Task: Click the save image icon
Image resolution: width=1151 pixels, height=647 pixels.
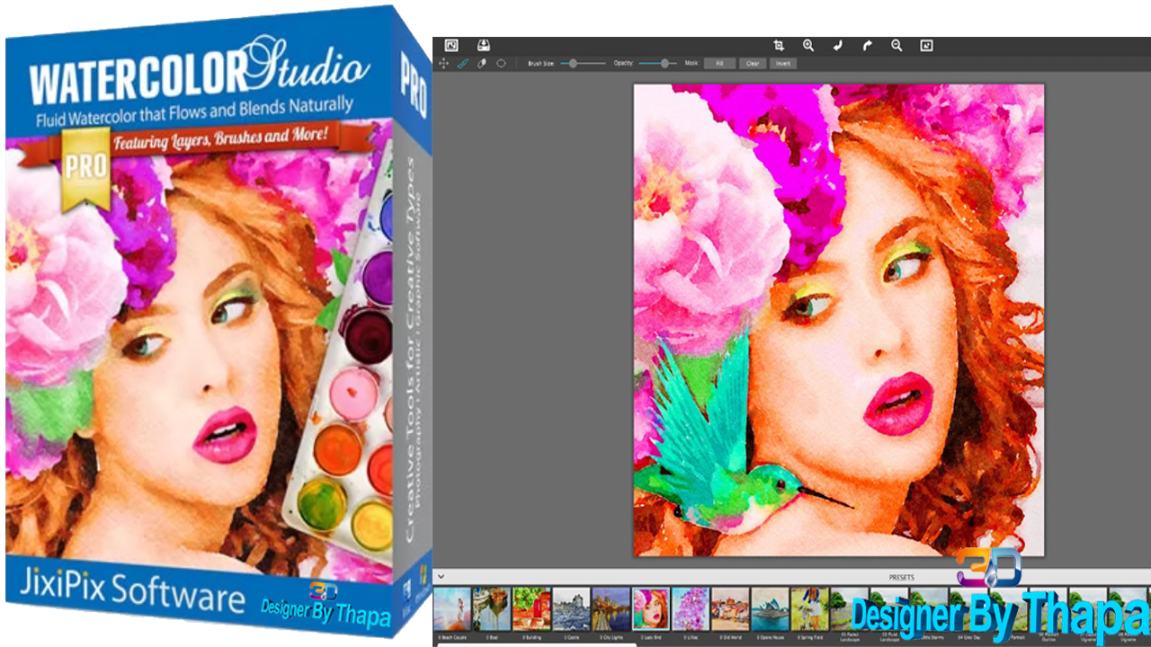Action: (x=483, y=45)
